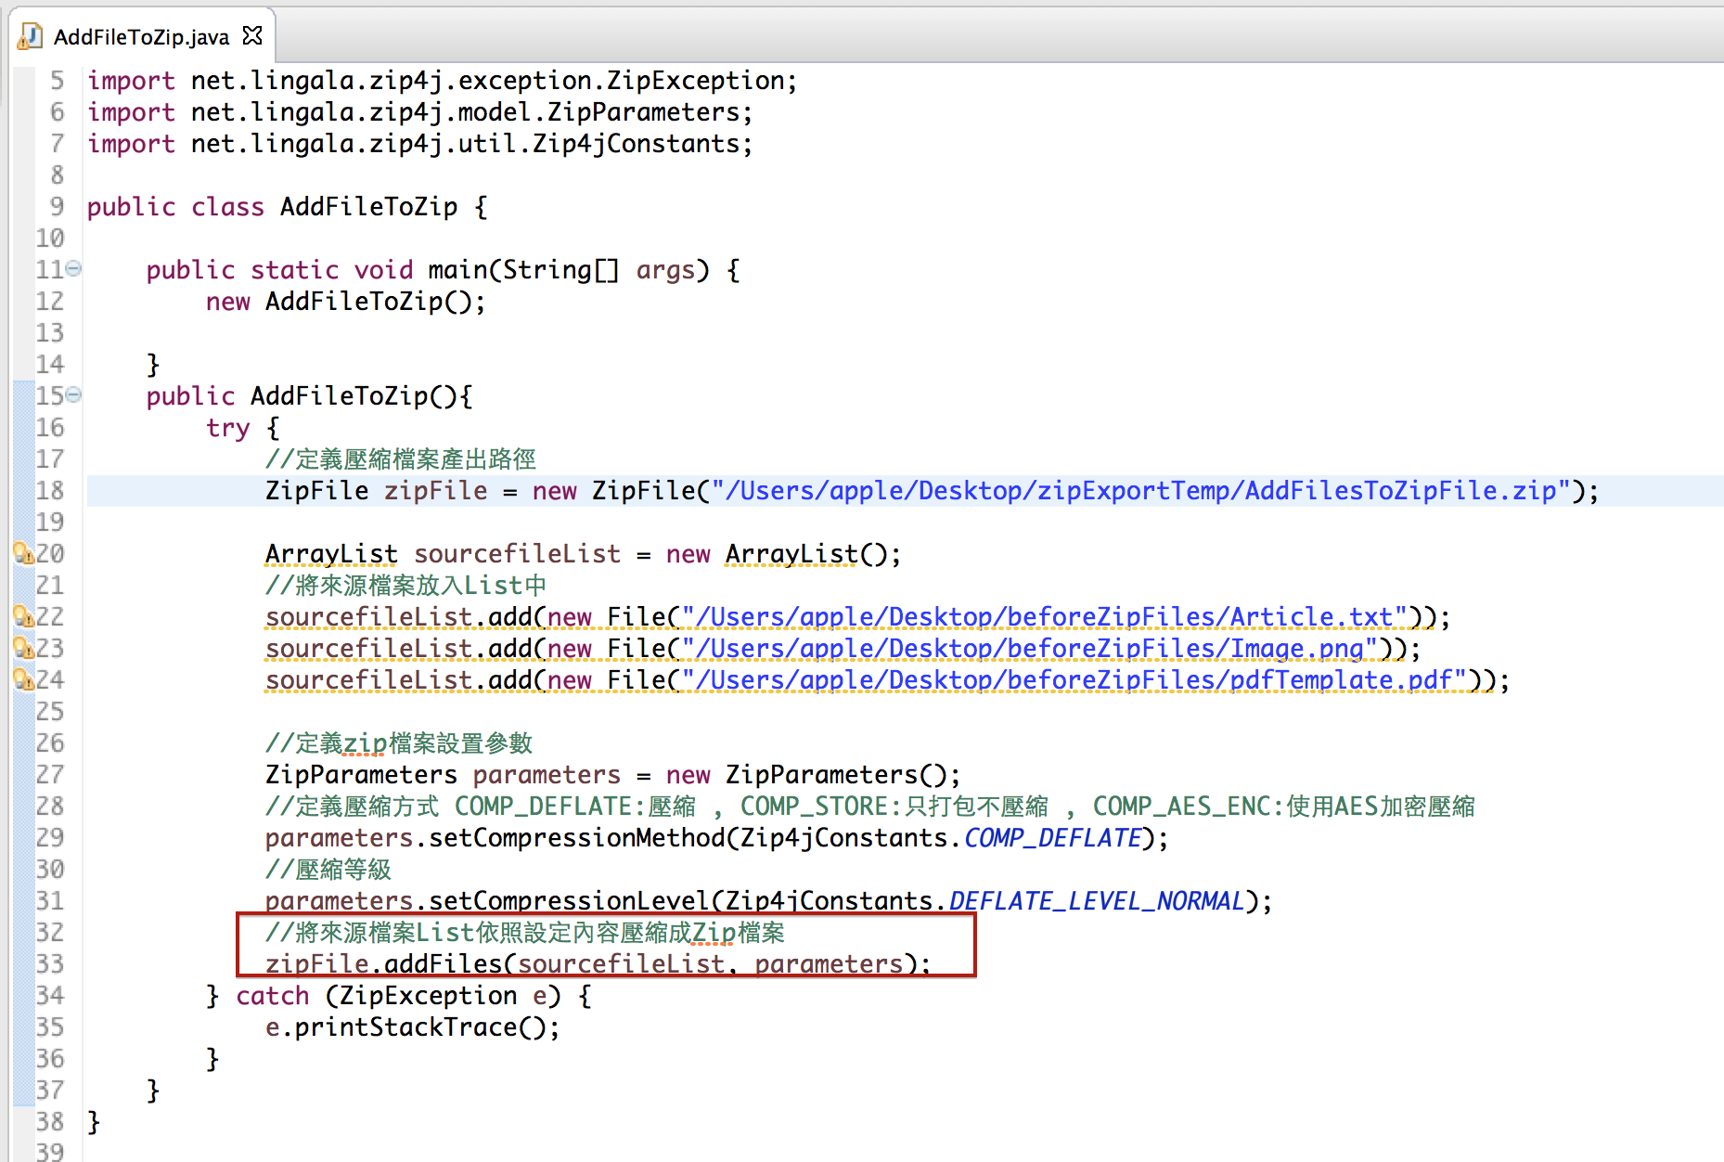
Task: Click line number 33 in the gutter
Action: [50, 964]
